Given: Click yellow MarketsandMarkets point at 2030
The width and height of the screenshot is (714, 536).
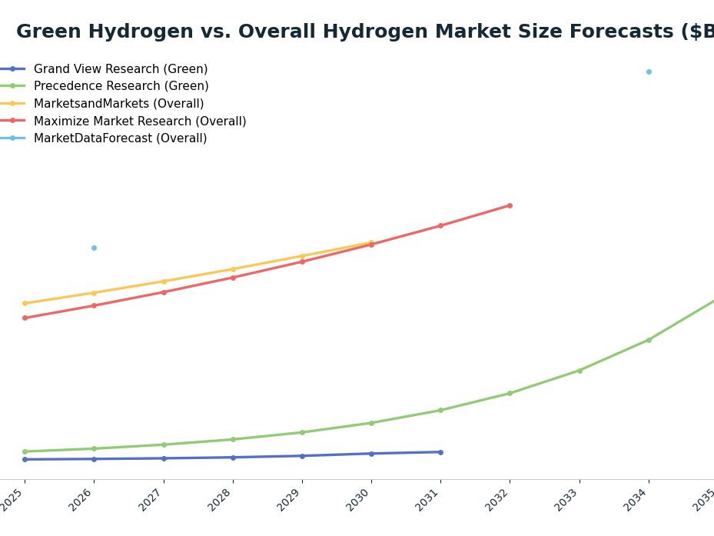Looking at the screenshot, I should pyautogui.click(x=371, y=242).
